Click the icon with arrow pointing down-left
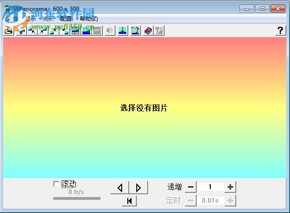290x213 pixels. 54,31
